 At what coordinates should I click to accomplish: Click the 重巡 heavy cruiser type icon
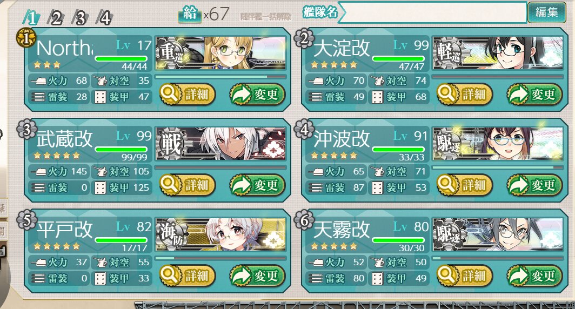tap(171, 53)
